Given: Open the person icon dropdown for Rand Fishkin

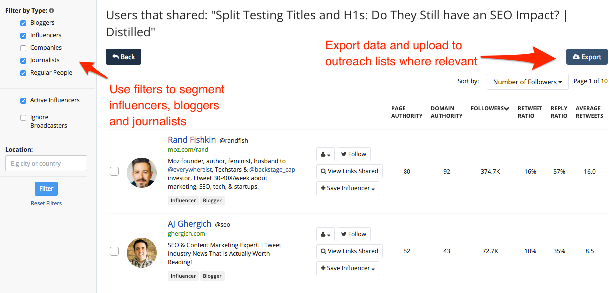Looking at the screenshot, I should click(325, 154).
